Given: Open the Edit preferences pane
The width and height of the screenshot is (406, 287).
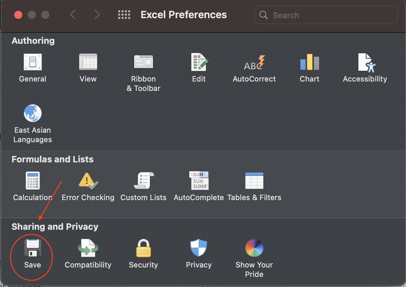Looking at the screenshot, I should click(x=199, y=63).
